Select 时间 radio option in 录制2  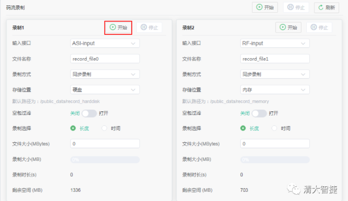tap(274, 128)
